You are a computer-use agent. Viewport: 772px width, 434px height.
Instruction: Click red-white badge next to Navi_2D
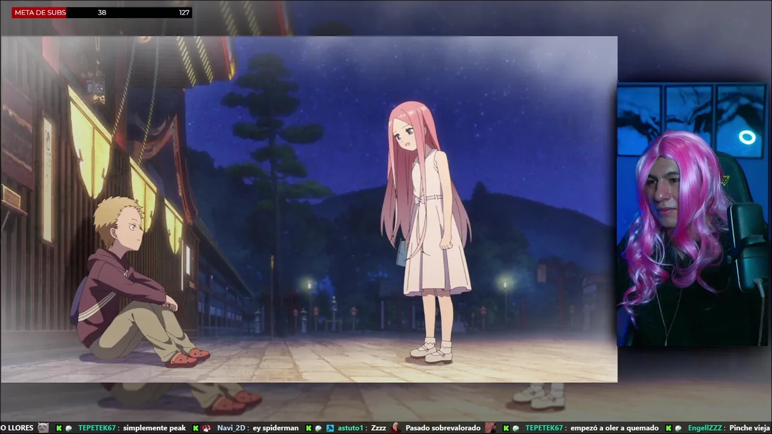(x=206, y=428)
